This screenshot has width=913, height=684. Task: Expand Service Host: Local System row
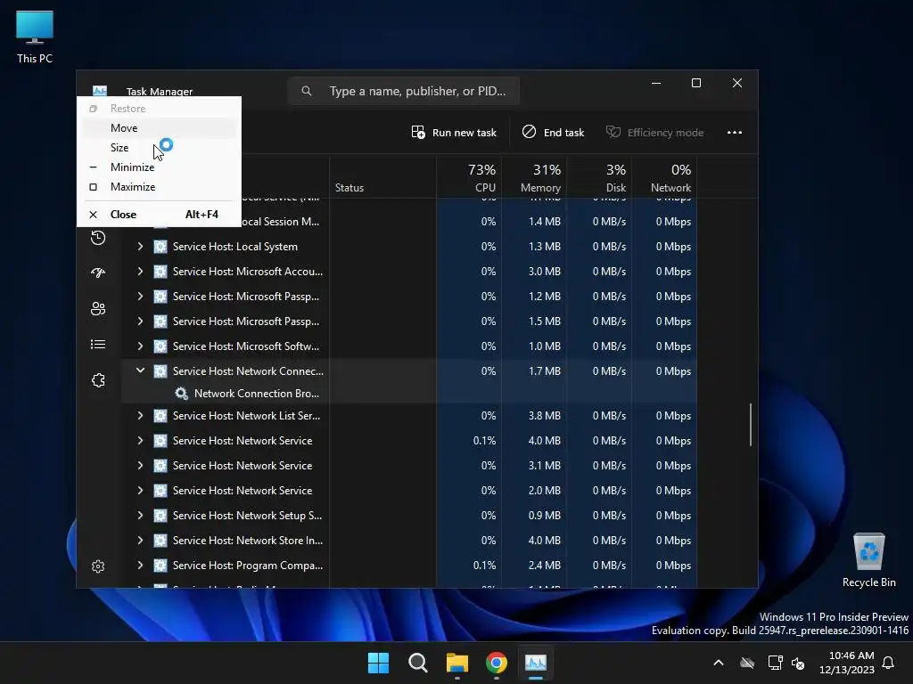(x=140, y=247)
